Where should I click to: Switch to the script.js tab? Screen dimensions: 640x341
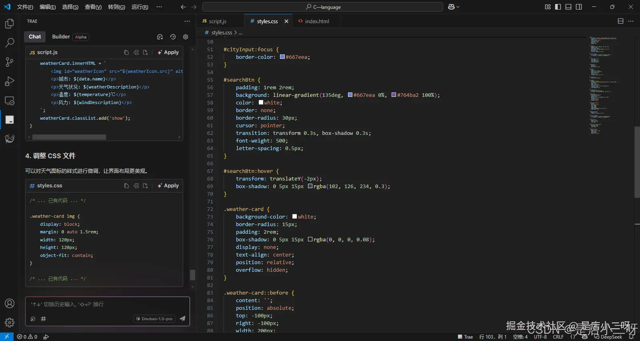pyautogui.click(x=217, y=21)
